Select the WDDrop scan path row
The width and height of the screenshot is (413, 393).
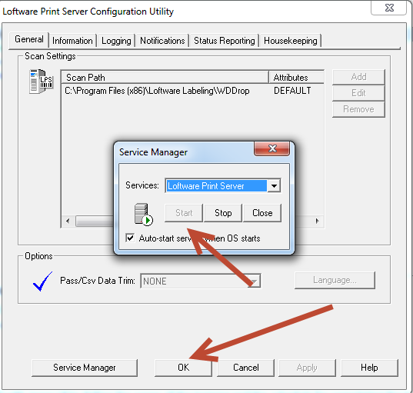(x=192, y=91)
